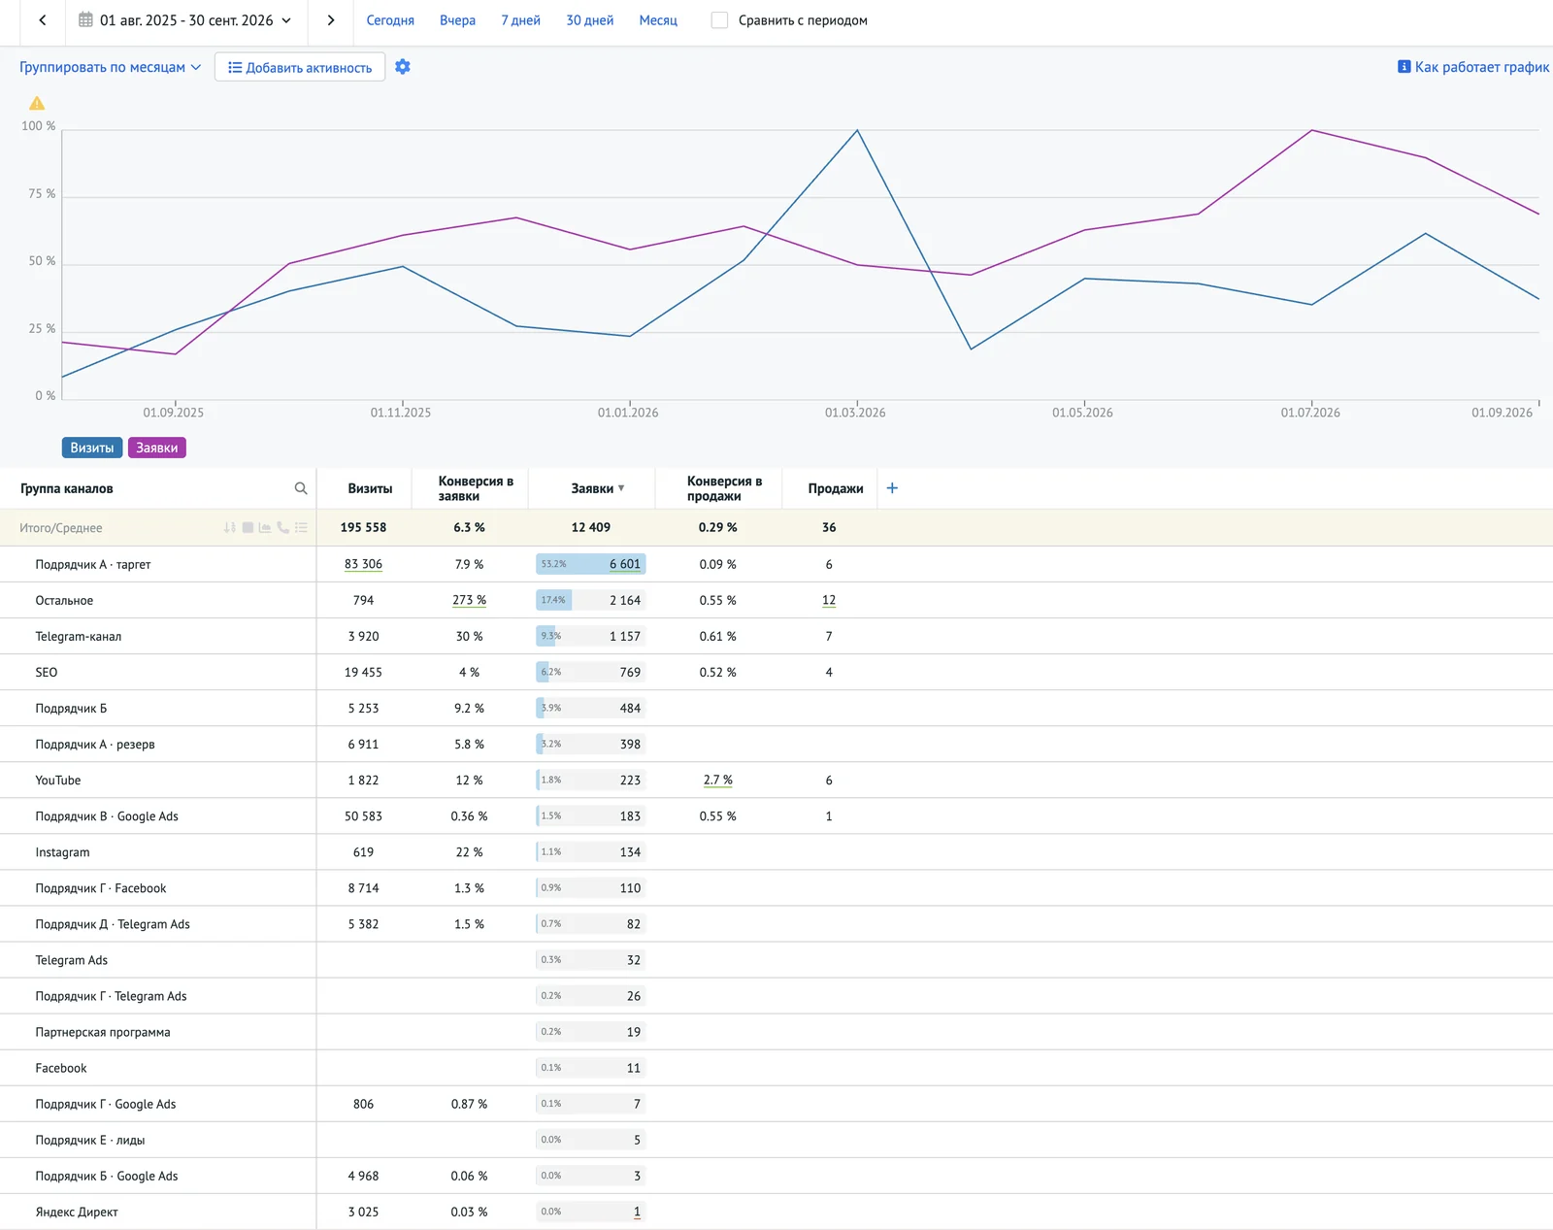
Task: Select the Партнерская программа row label
Action: (103, 1032)
